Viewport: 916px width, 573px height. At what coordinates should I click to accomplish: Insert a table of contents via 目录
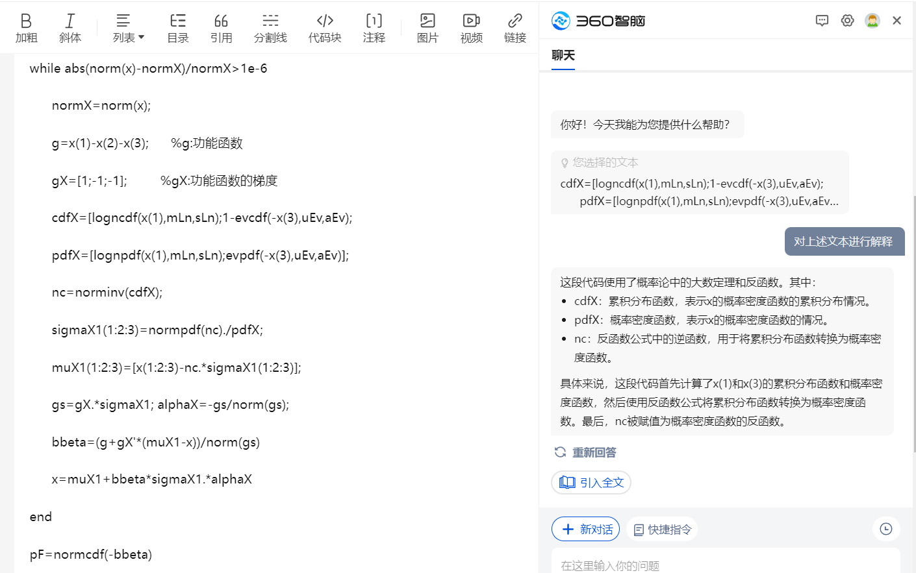point(177,27)
